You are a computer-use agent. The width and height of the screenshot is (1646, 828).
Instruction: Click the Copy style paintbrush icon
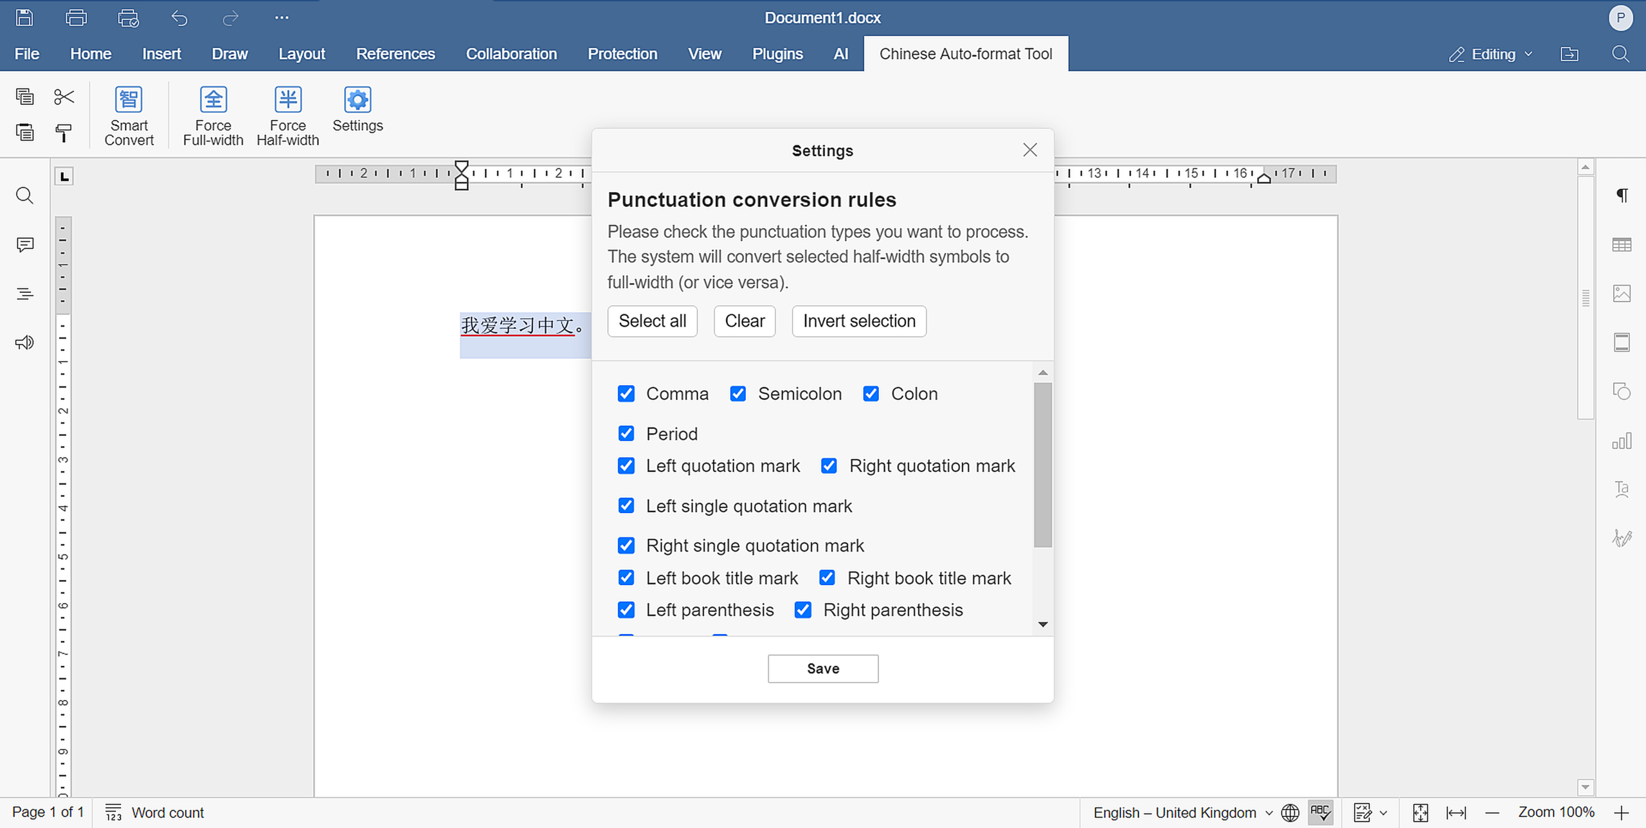click(x=64, y=132)
